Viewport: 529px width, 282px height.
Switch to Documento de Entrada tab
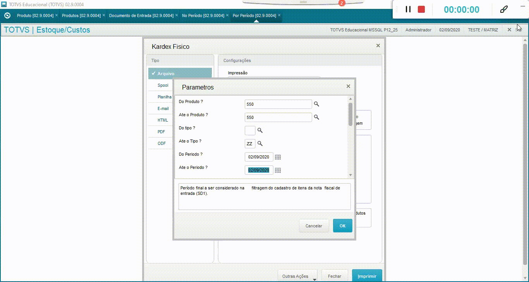[141, 15]
